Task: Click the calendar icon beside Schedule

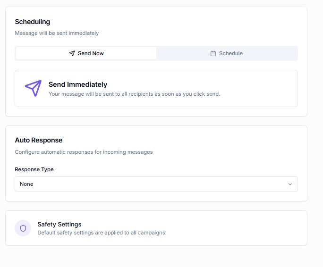Action: point(213,53)
